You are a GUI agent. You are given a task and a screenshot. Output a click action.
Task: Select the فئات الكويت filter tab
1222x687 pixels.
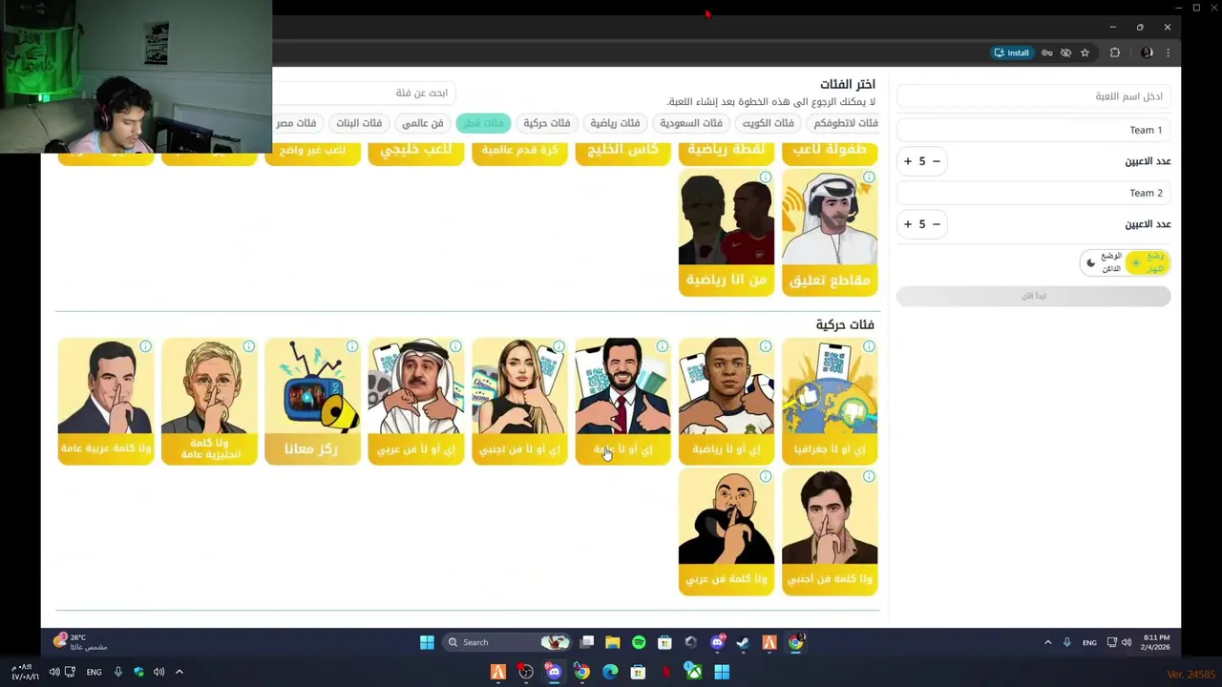[768, 123]
